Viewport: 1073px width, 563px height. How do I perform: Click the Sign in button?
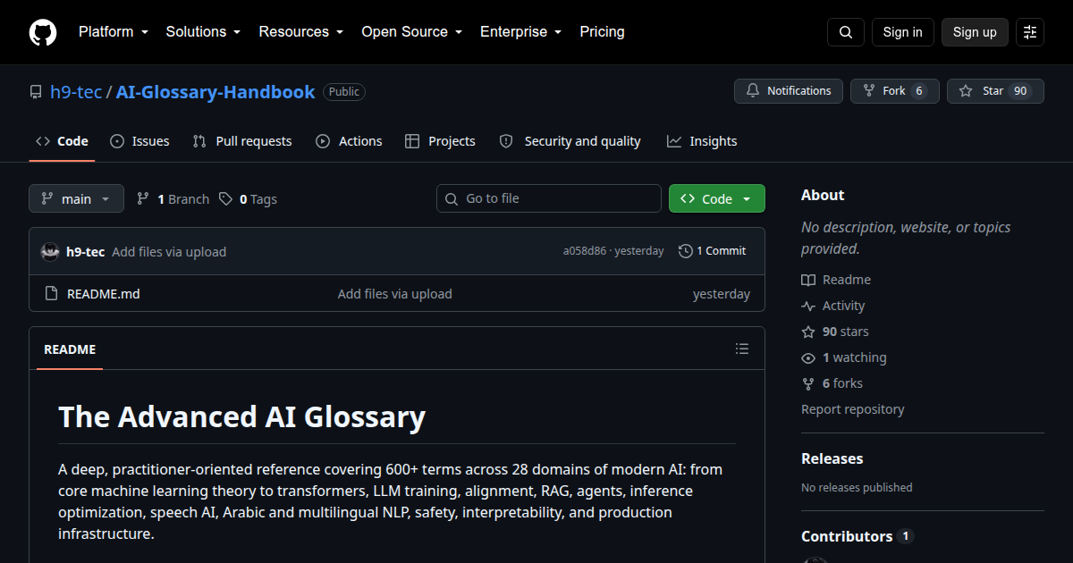point(902,32)
